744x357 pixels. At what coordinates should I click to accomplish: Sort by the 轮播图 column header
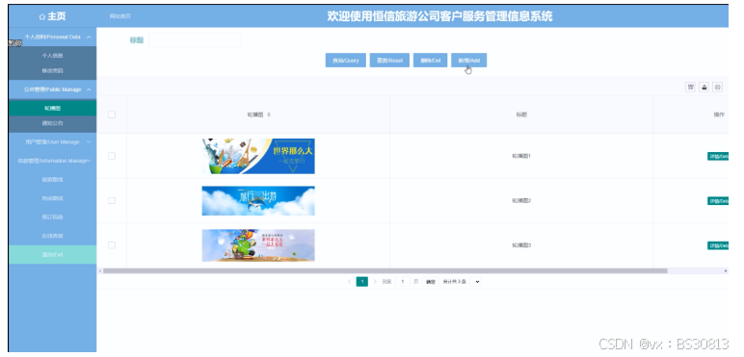click(x=258, y=115)
